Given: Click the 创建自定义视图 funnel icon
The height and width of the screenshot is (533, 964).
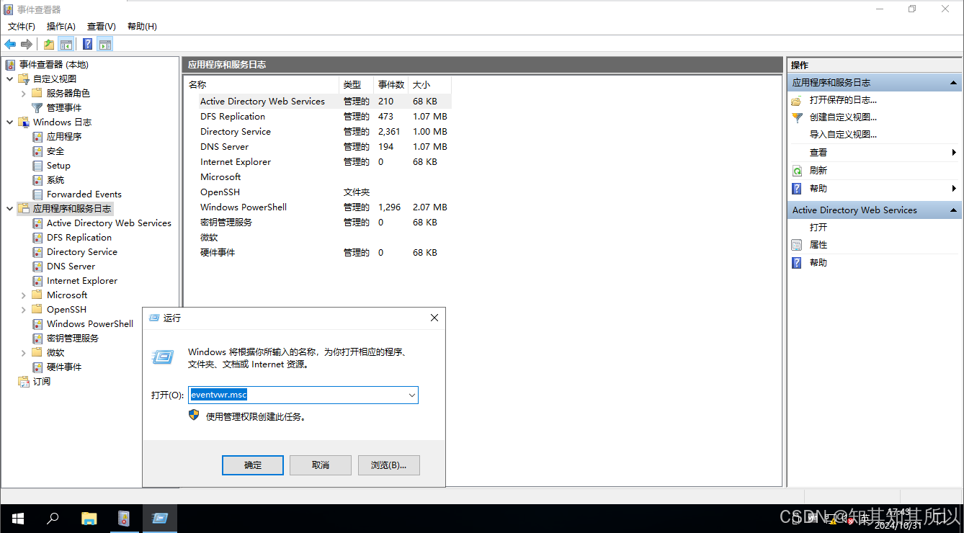Looking at the screenshot, I should tap(797, 117).
